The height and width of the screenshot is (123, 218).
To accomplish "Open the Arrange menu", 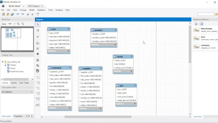I will click(x=23, y=10).
